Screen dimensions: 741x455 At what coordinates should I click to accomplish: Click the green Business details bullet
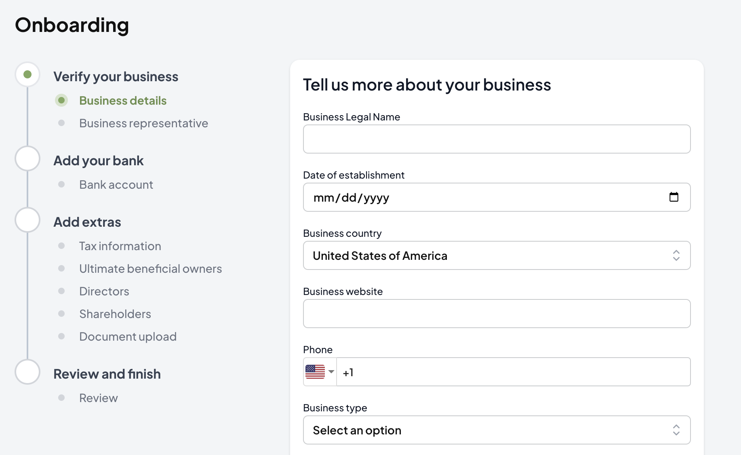pos(61,100)
